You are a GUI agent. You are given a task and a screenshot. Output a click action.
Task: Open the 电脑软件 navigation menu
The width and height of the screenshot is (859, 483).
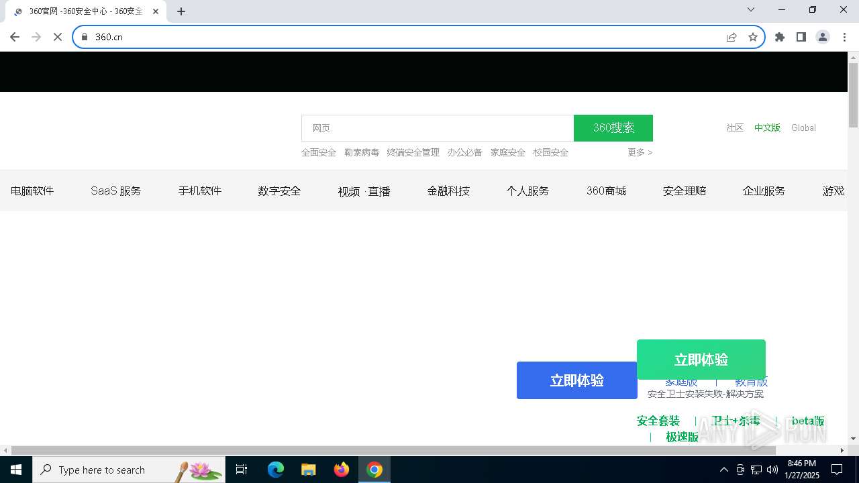tap(32, 191)
